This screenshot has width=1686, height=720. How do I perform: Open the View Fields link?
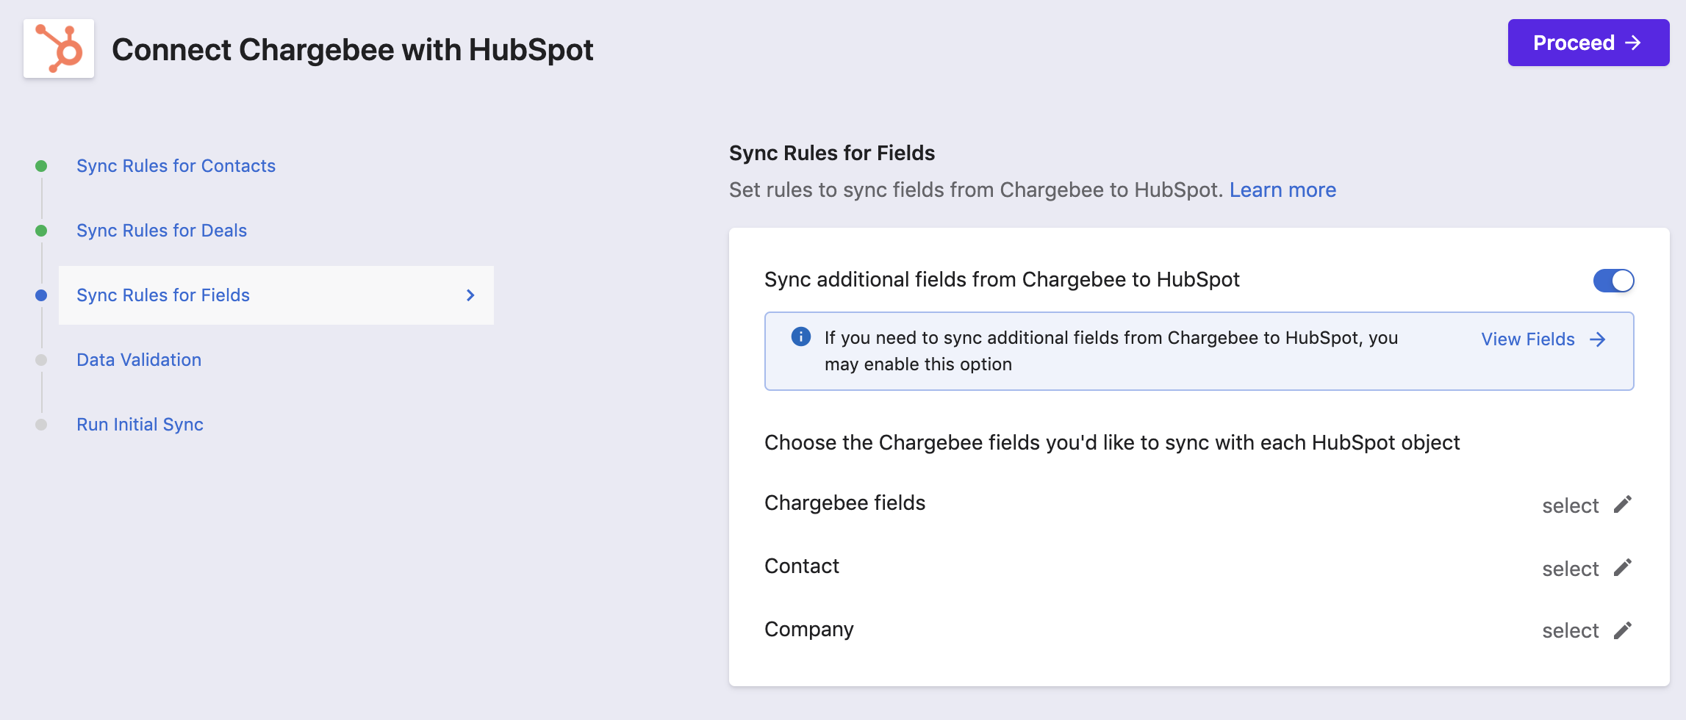pyautogui.click(x=1527, y=339)
